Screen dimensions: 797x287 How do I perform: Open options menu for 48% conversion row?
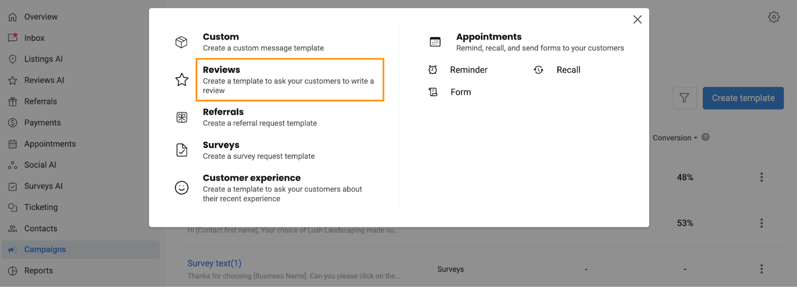pos(761,177)
